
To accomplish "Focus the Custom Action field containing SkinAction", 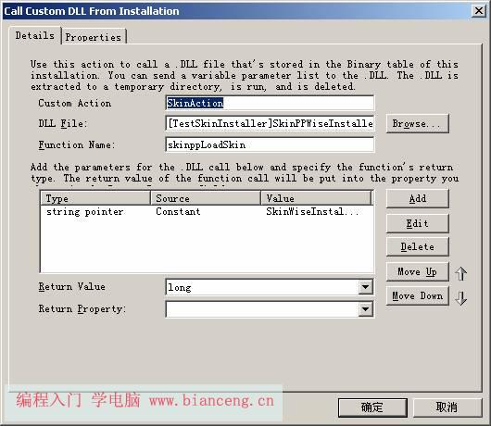I will (270, 103).
